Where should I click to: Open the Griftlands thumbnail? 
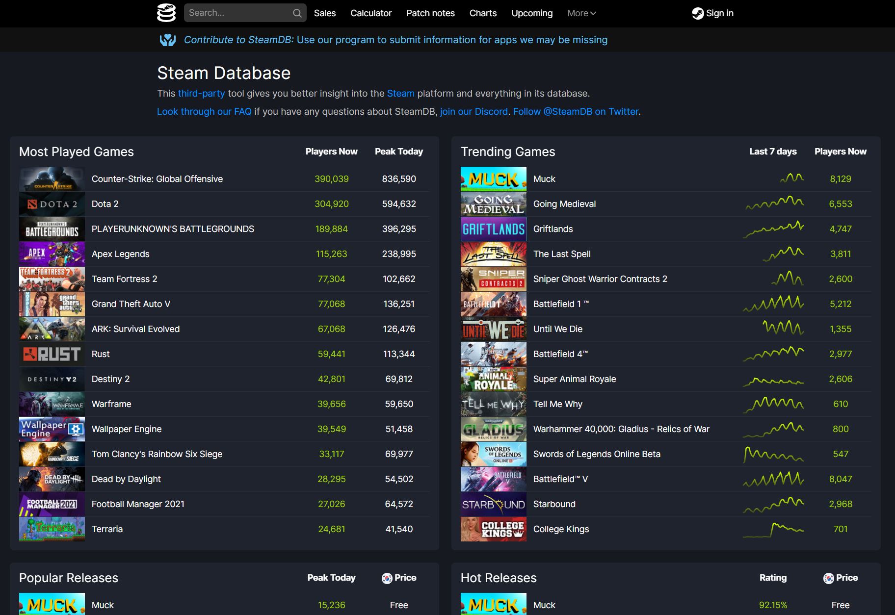tap(494, 229)
